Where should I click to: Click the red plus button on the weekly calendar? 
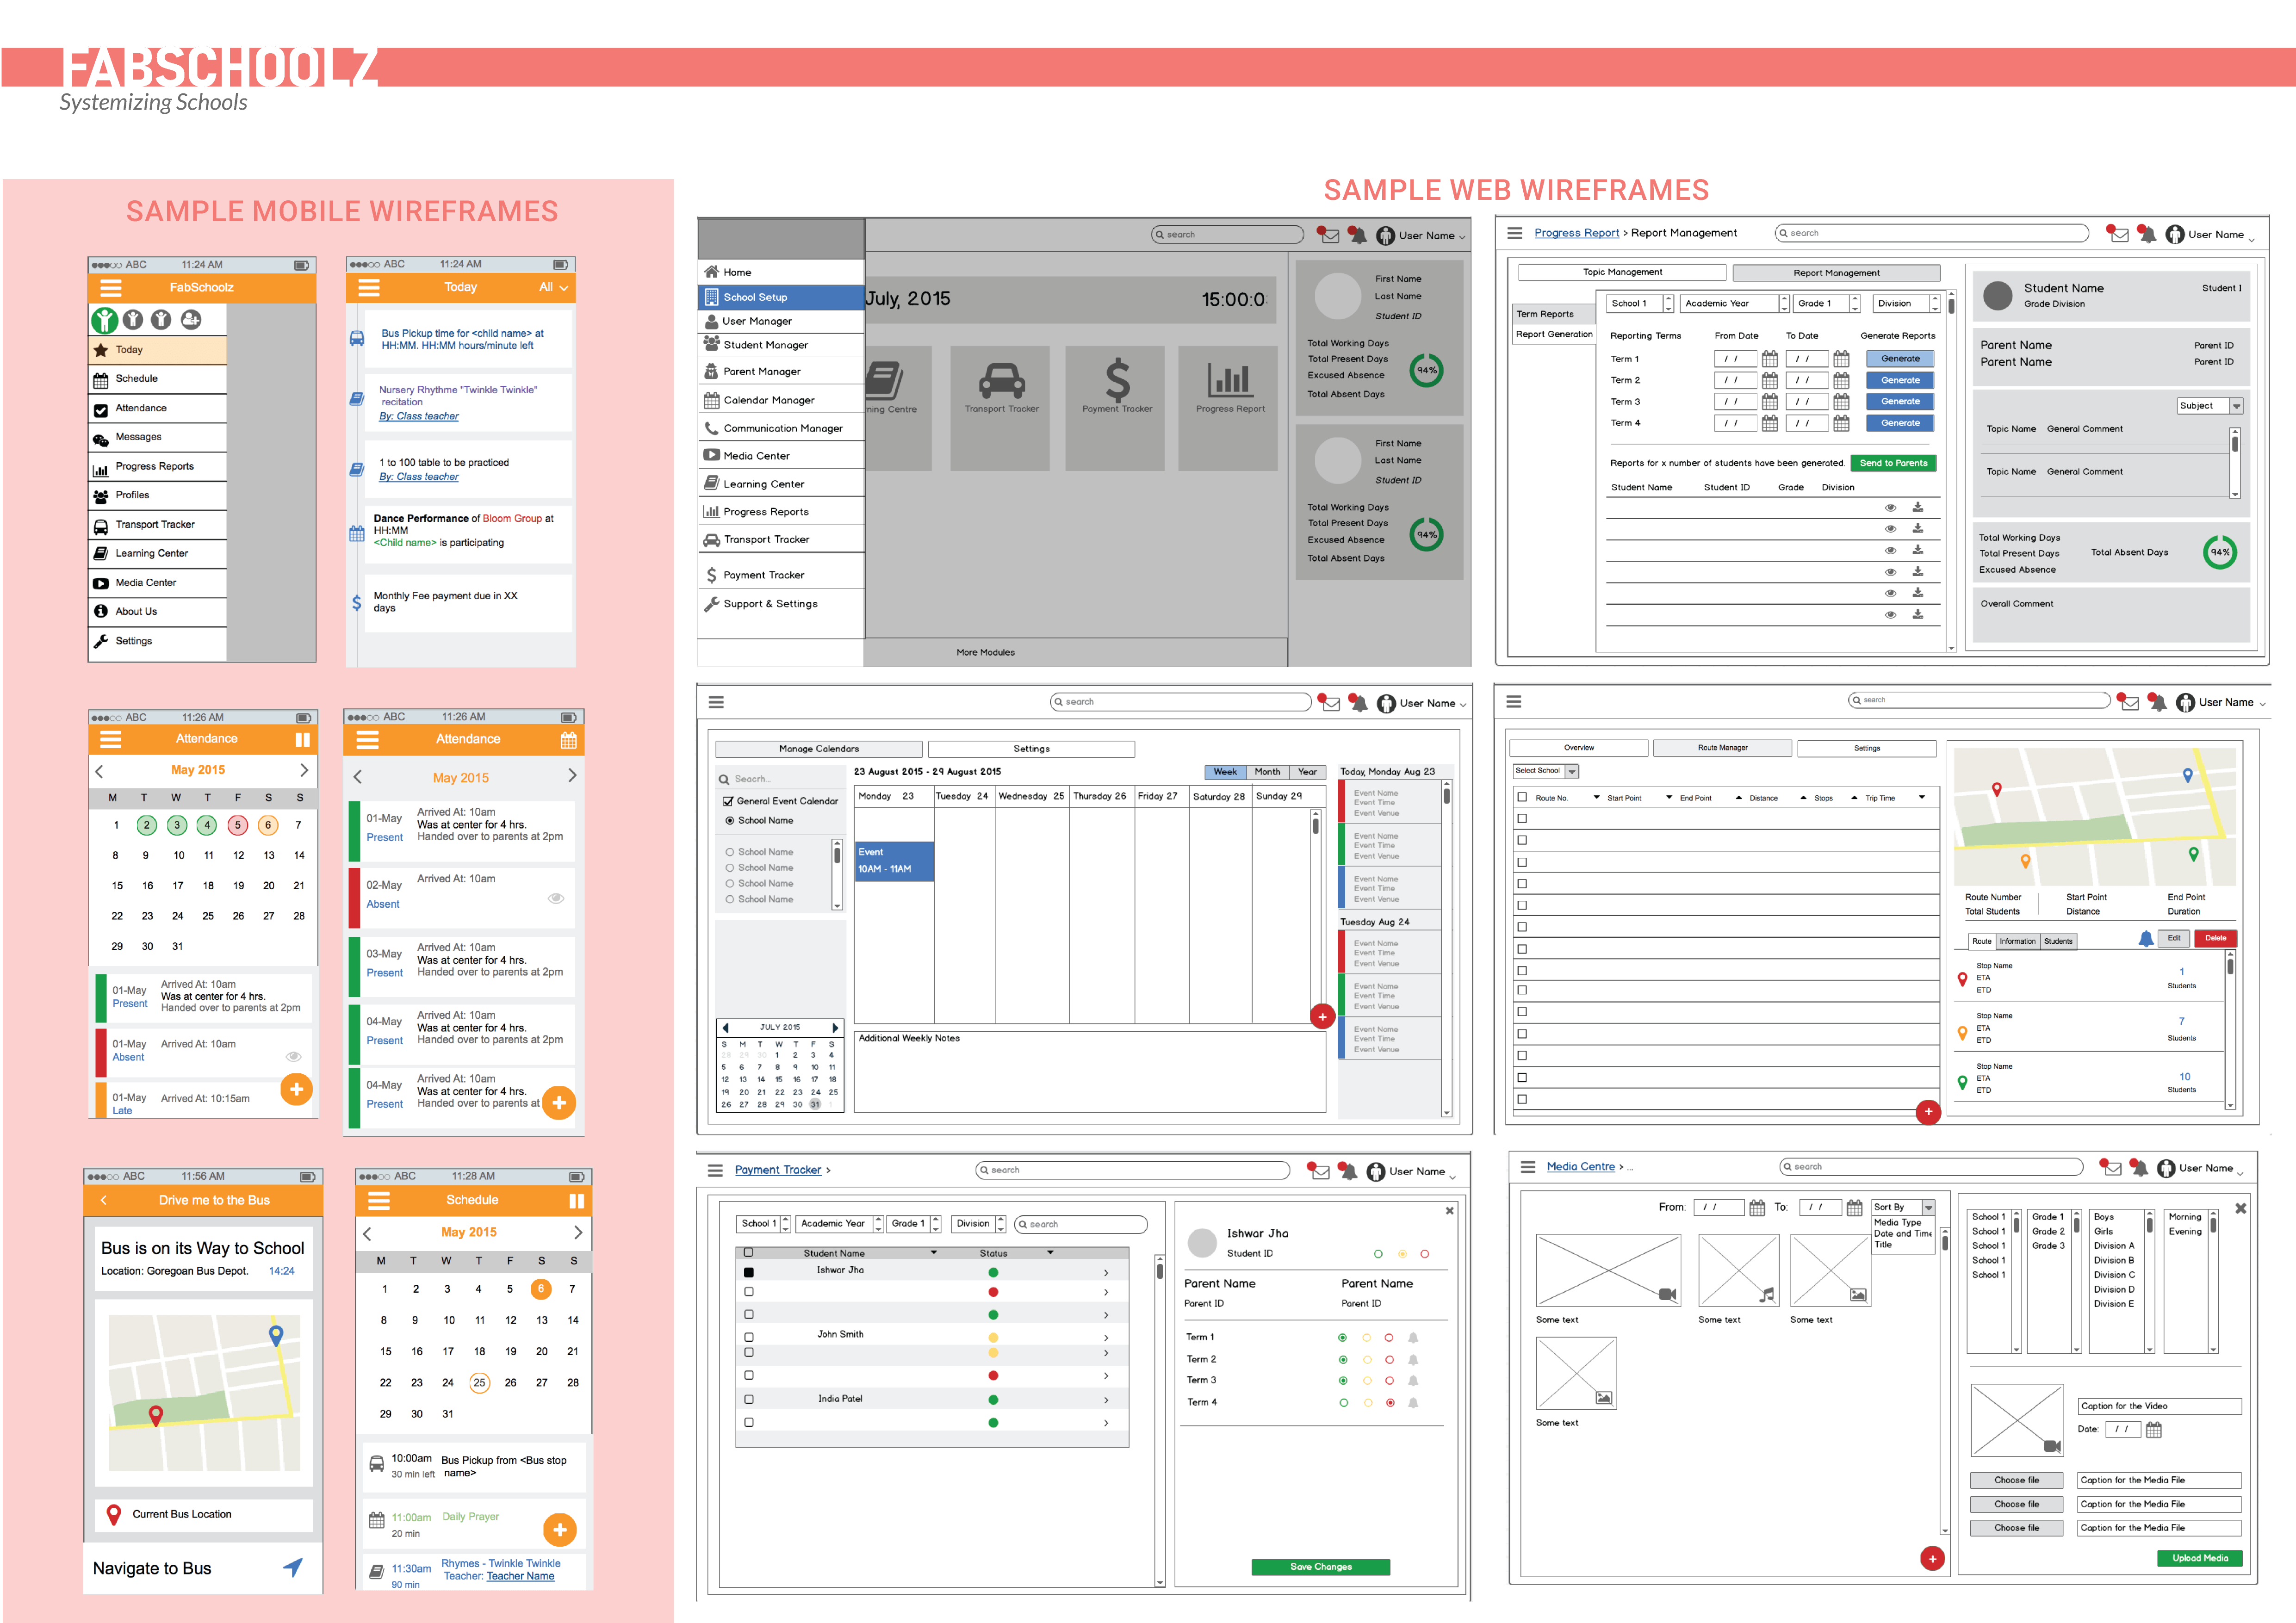click(x=1322, y=1016)
